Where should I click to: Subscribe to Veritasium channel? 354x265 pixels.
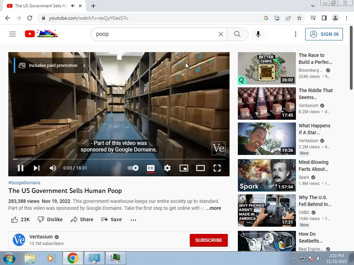[x=208, y=240]
